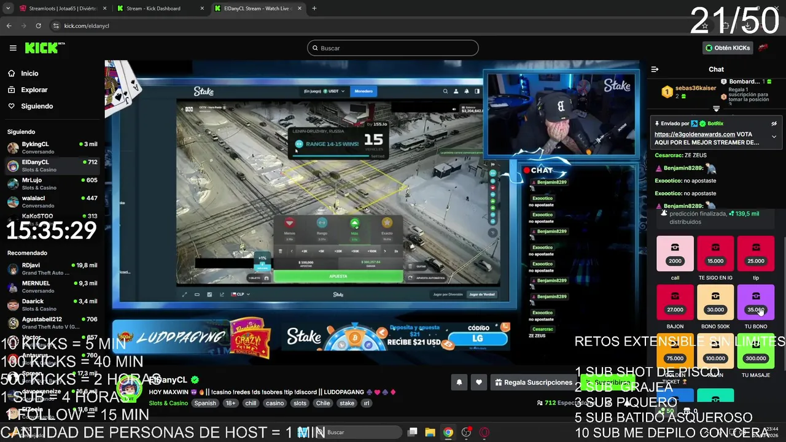Open Daarick recommended channel
This screenshot has width=786, height=442.
52,304
